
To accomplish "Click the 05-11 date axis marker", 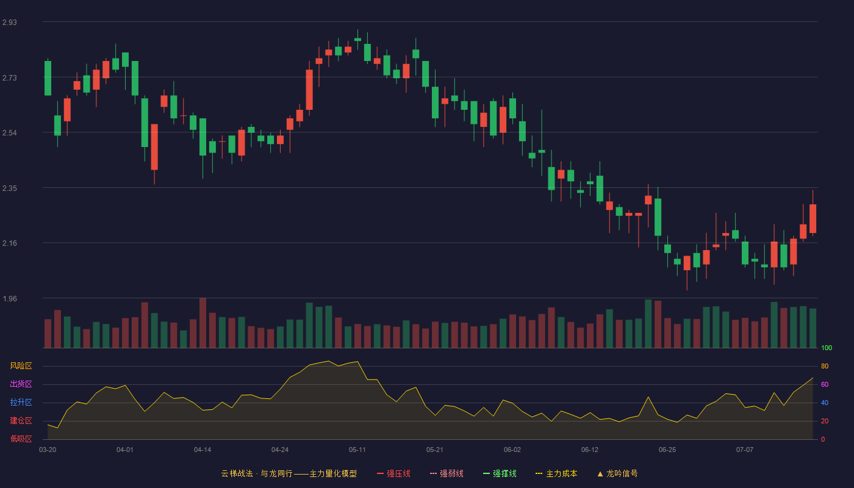I will tap(357, 450).
